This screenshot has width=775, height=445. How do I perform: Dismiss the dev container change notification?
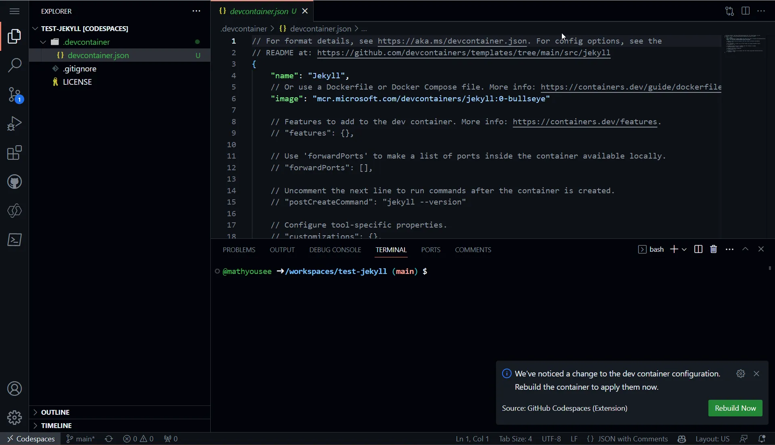point(756,373)
